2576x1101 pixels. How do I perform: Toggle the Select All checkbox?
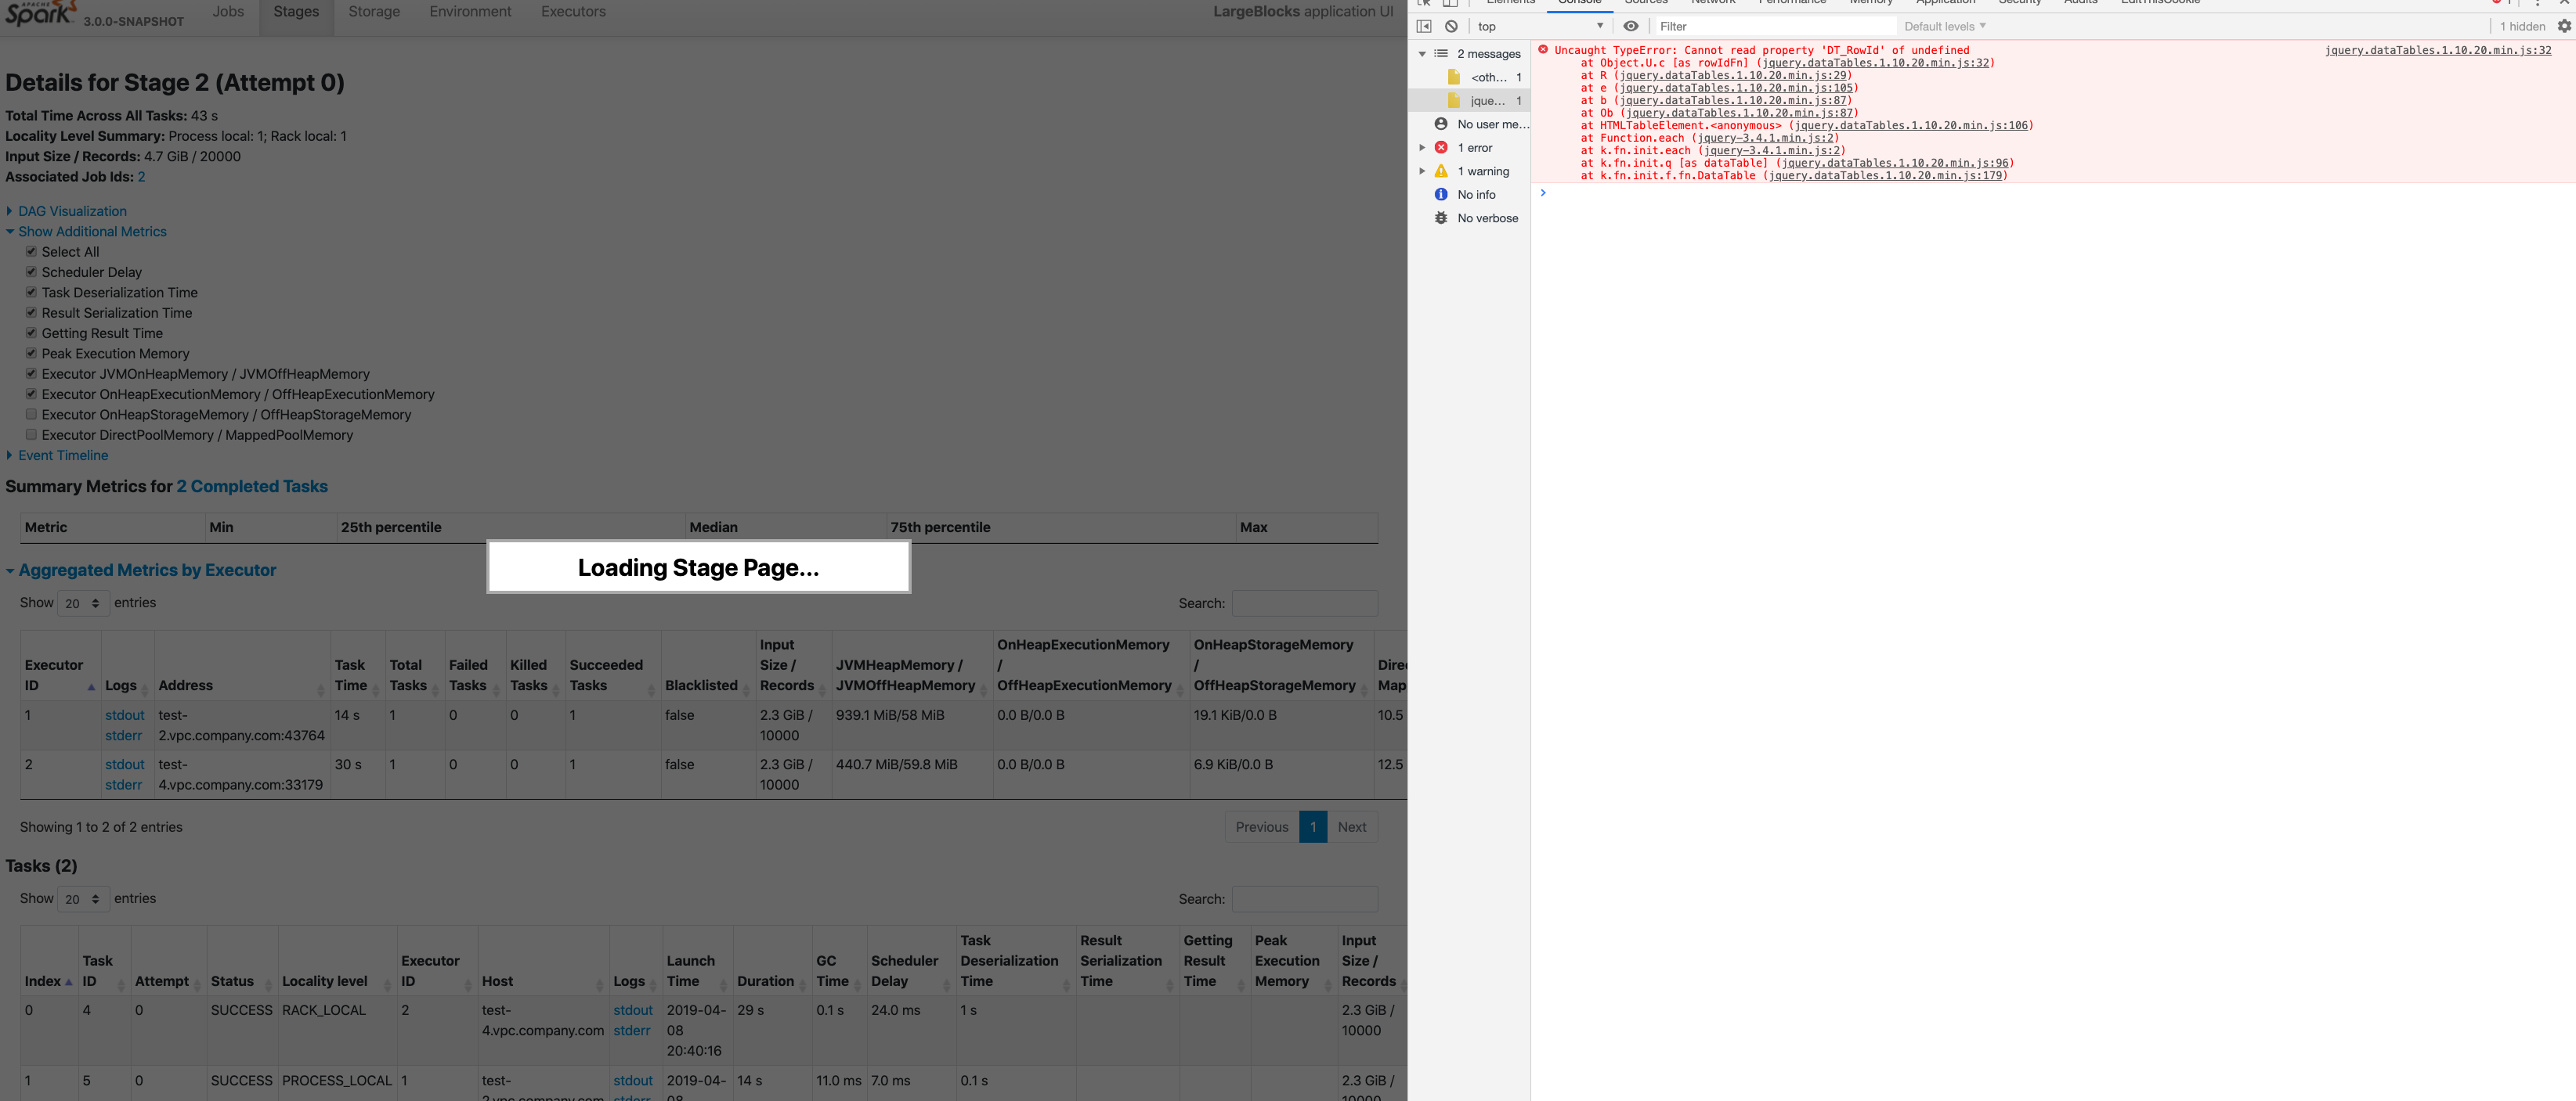coord(31,252)
